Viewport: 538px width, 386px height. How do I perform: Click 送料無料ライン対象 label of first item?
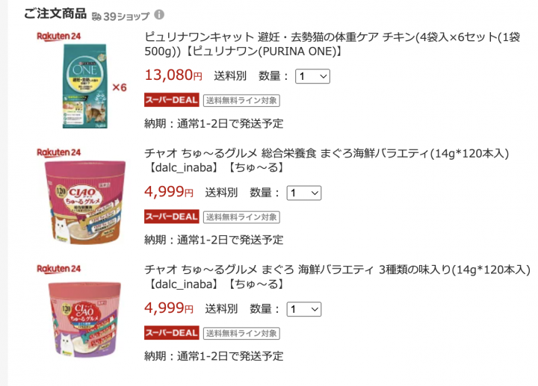(x=241, y=101)
